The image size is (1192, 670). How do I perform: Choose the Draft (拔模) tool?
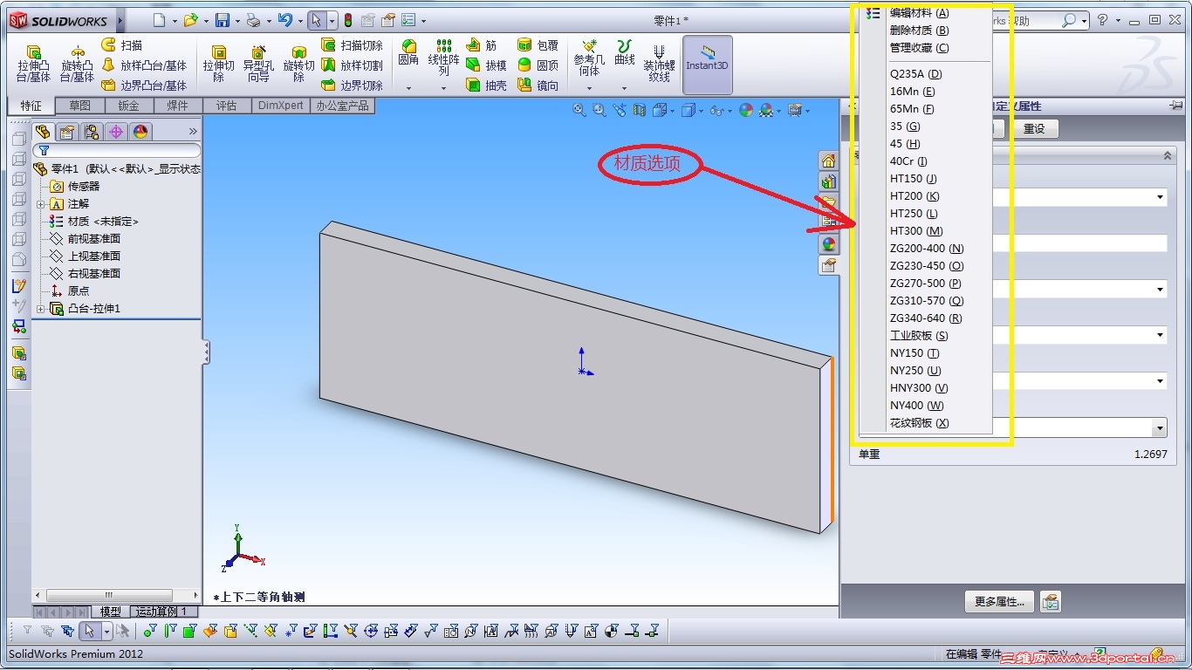pyautogui.click(x=486, y=65)
